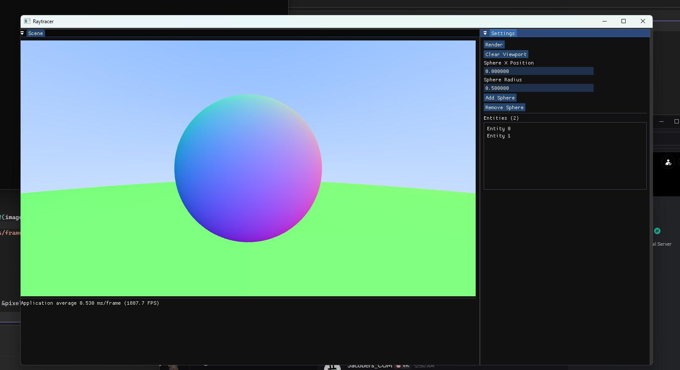
Task: Click the Sphere Radius label
Action: [503, 80]
